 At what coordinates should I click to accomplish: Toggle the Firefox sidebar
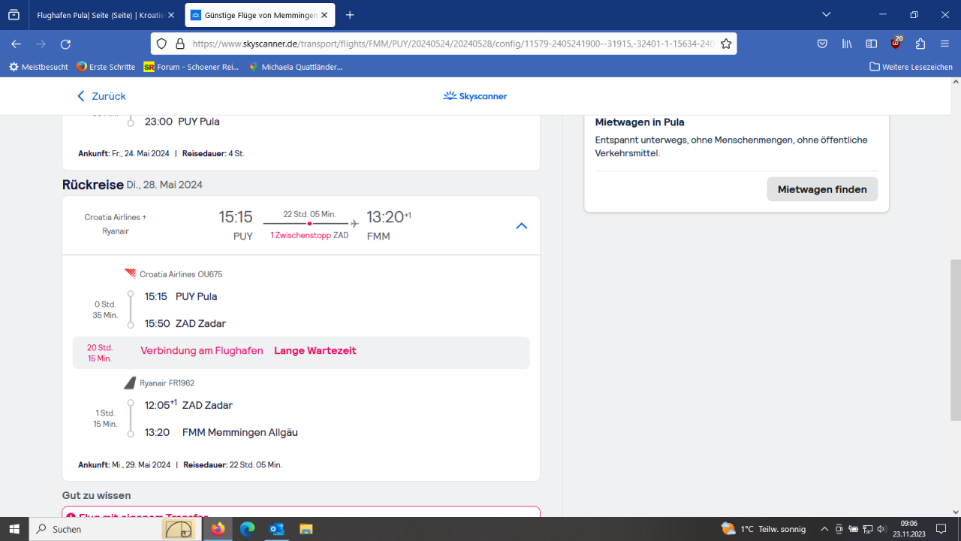pos(872,44)
